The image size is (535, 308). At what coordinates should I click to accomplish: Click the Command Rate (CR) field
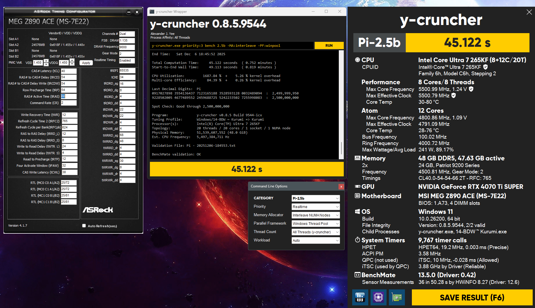click(69, 103)
